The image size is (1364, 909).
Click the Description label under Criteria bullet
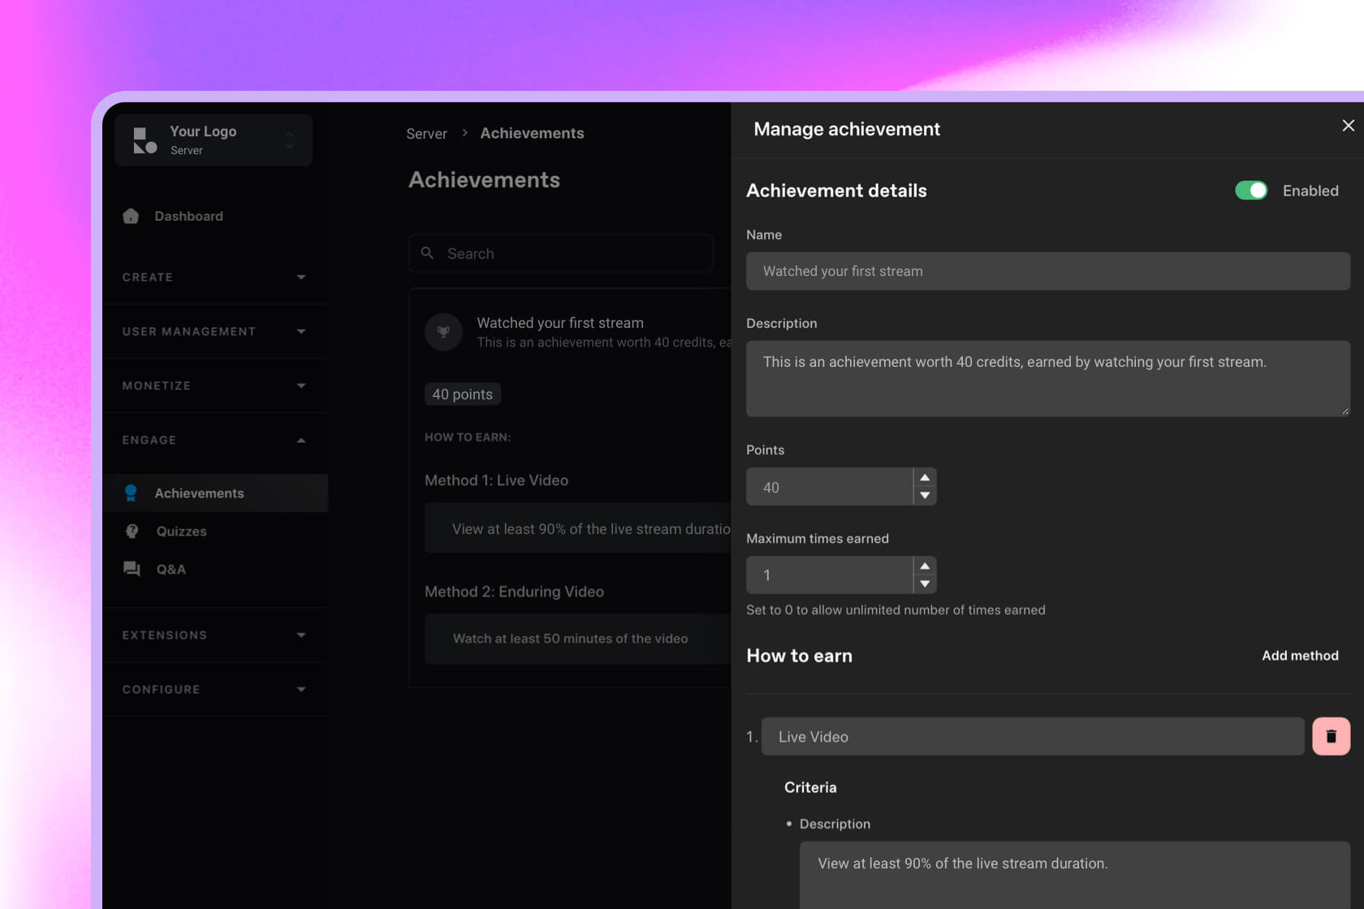tap(835, 824)
